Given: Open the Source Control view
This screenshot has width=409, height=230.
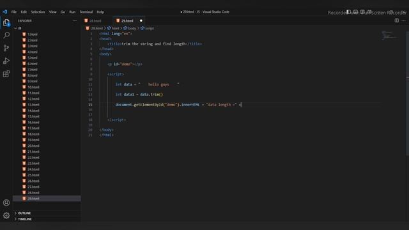Looking at the screenshot, I should pyautogui.click(x=6, y=48).
